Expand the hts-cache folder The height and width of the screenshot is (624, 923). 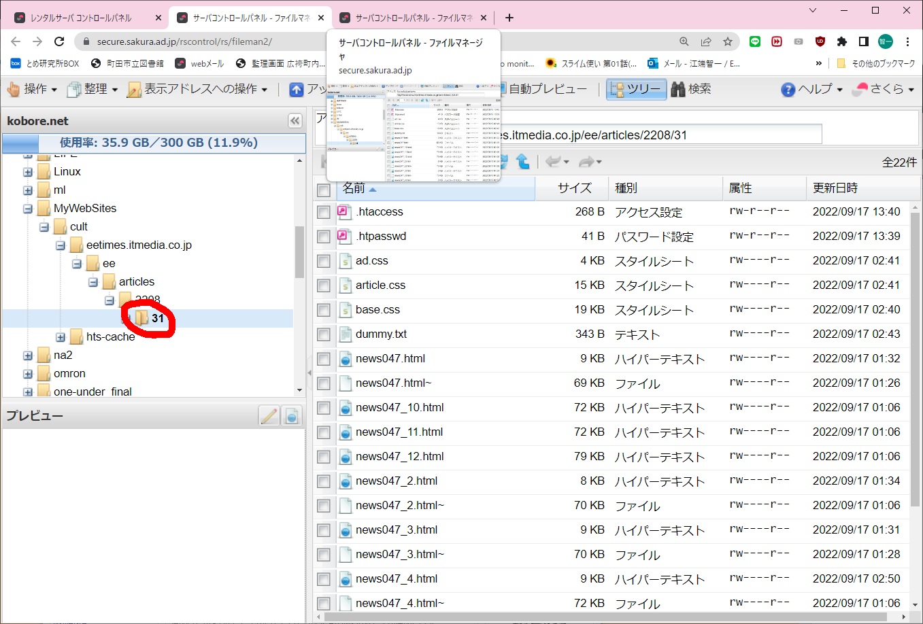(61, 337)
